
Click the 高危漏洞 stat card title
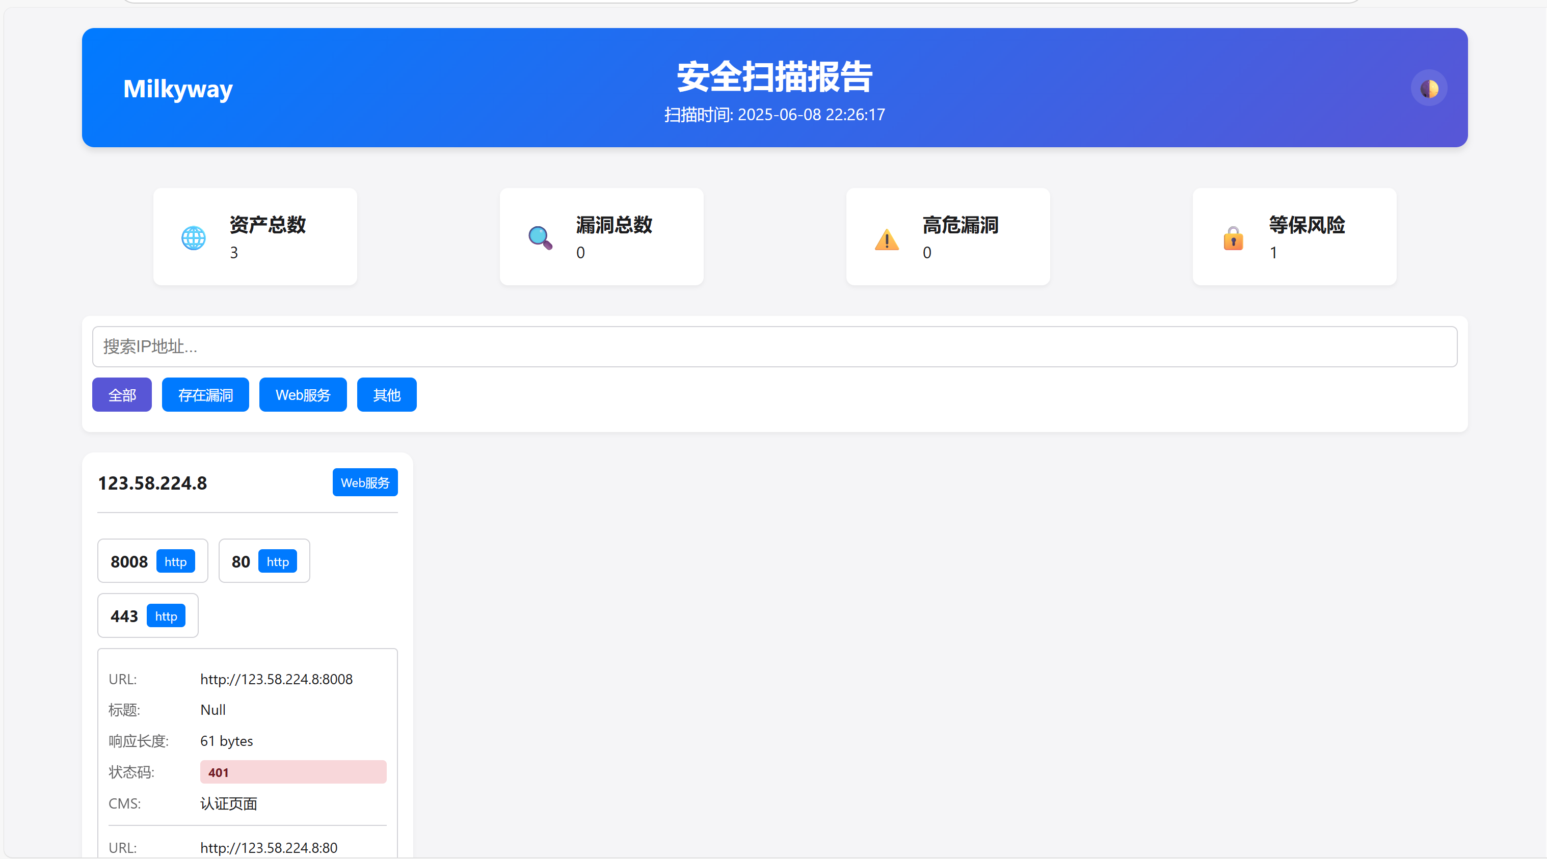pyautogui.click(x=961, y=225)
